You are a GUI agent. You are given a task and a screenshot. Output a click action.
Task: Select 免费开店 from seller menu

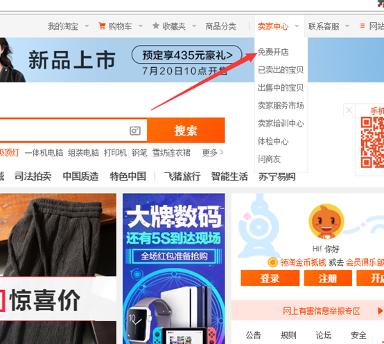pos(273,52)
